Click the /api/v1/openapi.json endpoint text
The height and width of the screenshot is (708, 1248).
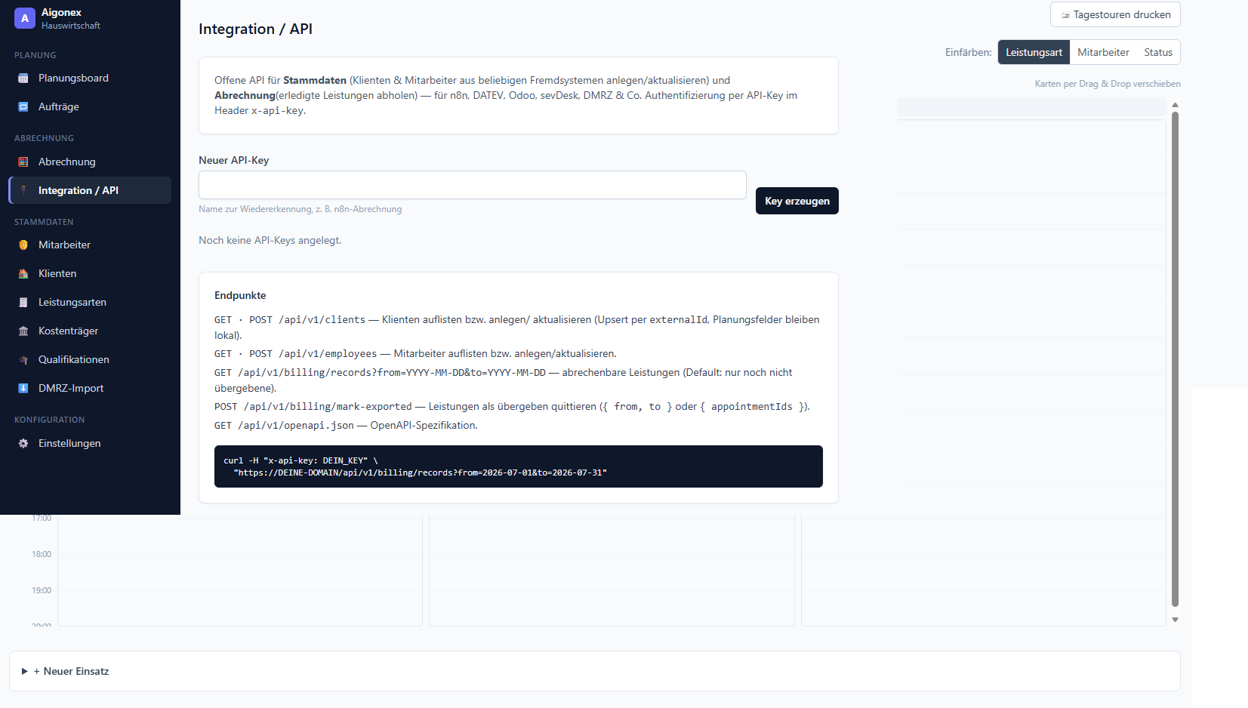(296, 426)
